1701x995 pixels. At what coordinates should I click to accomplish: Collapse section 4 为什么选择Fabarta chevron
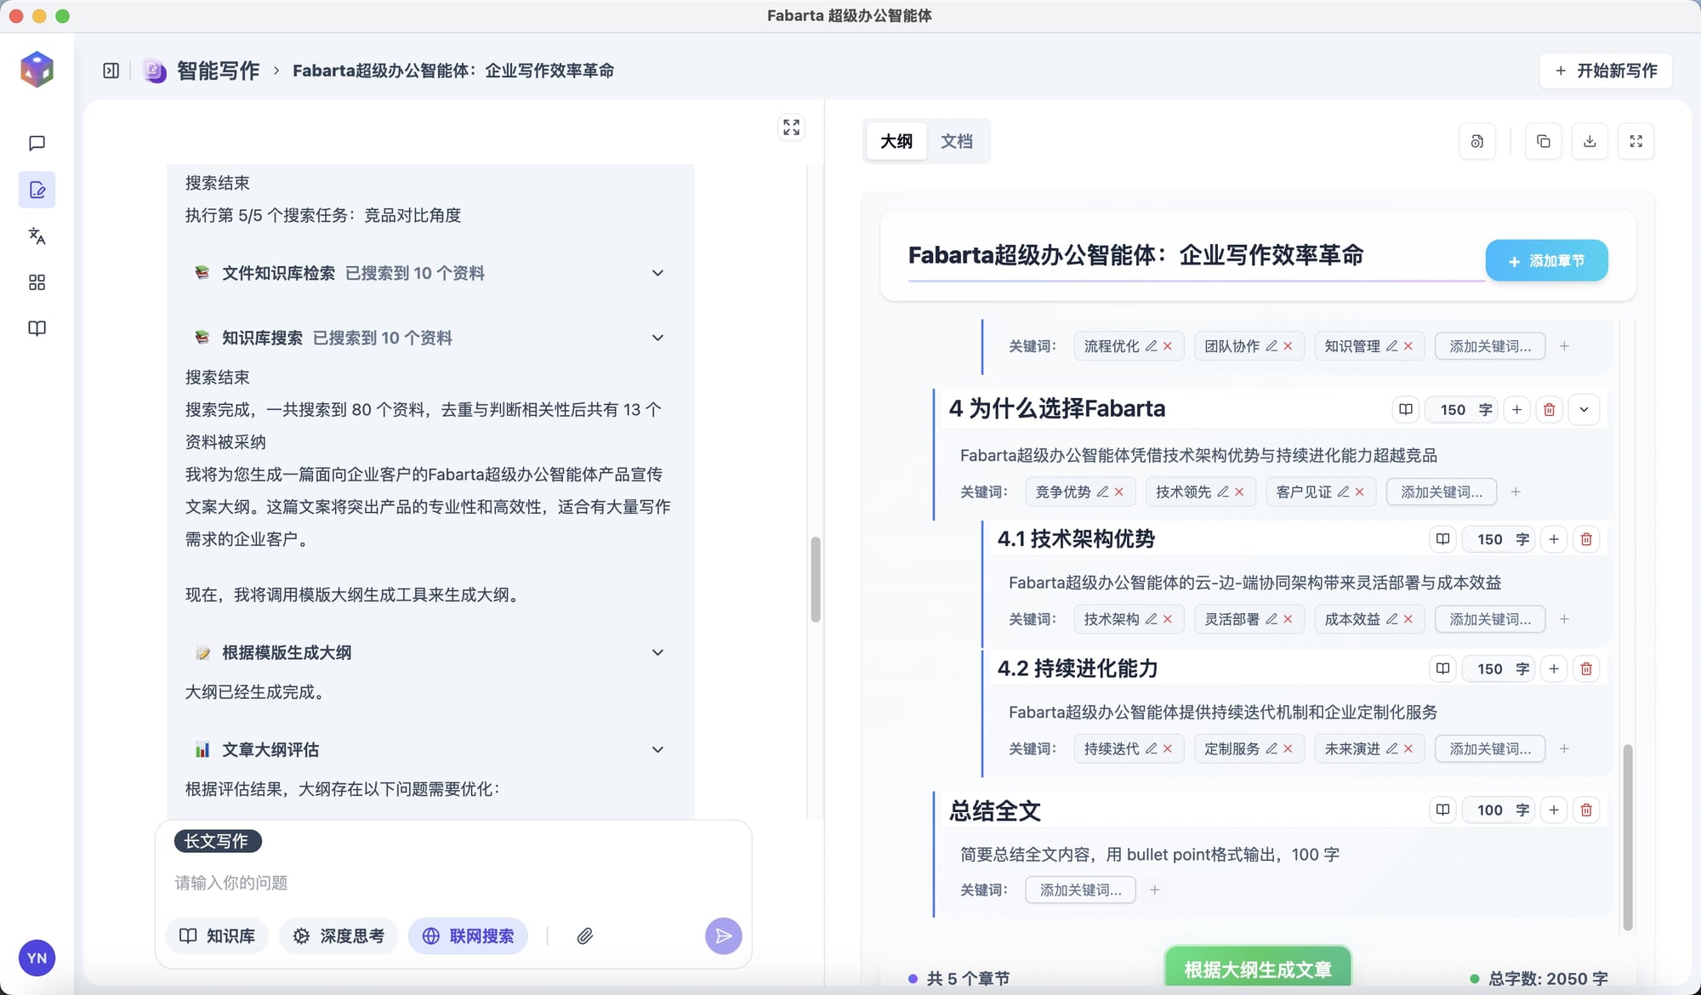[x=1584, y=410]
